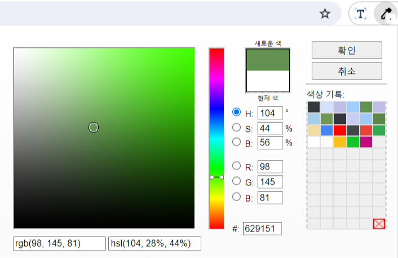Choose the magenta history swatch
This screenshot has width=398, height=258.
pos(366,142)
